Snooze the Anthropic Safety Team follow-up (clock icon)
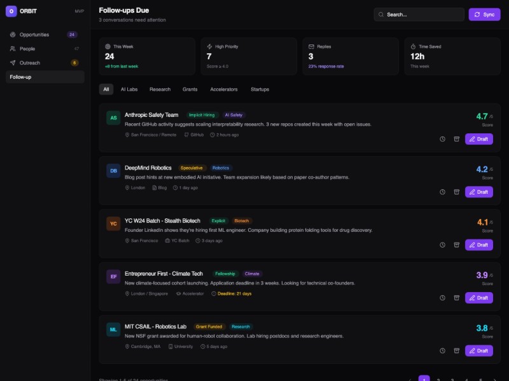This screenshot has width=509, height=381. (443, 139)
